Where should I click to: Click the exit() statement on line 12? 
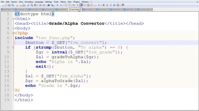45,67
